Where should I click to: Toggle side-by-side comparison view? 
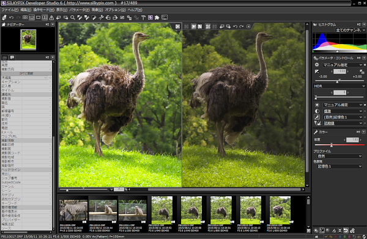(45, 18)
